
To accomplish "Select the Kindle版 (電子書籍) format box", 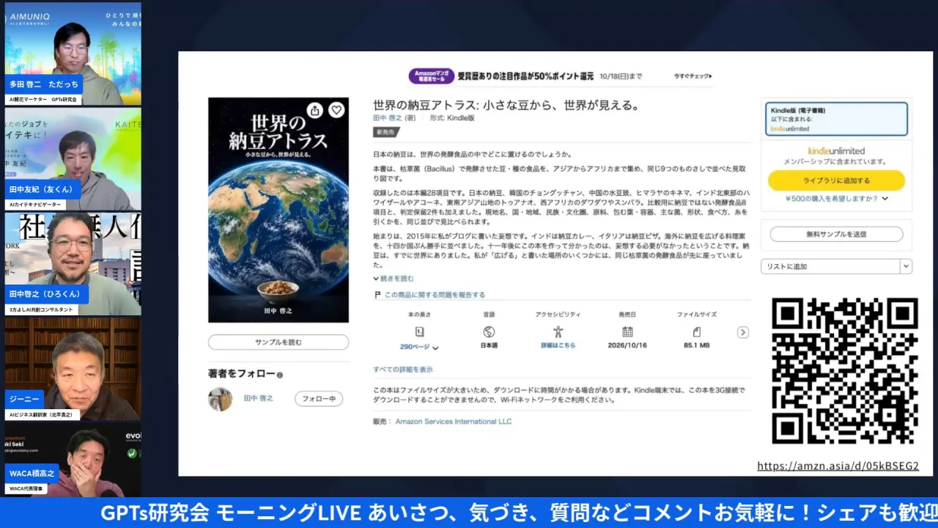I will [x=836, y=120].
